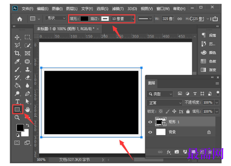
Task: Select the Brush tool
Action: coord(17,69)
